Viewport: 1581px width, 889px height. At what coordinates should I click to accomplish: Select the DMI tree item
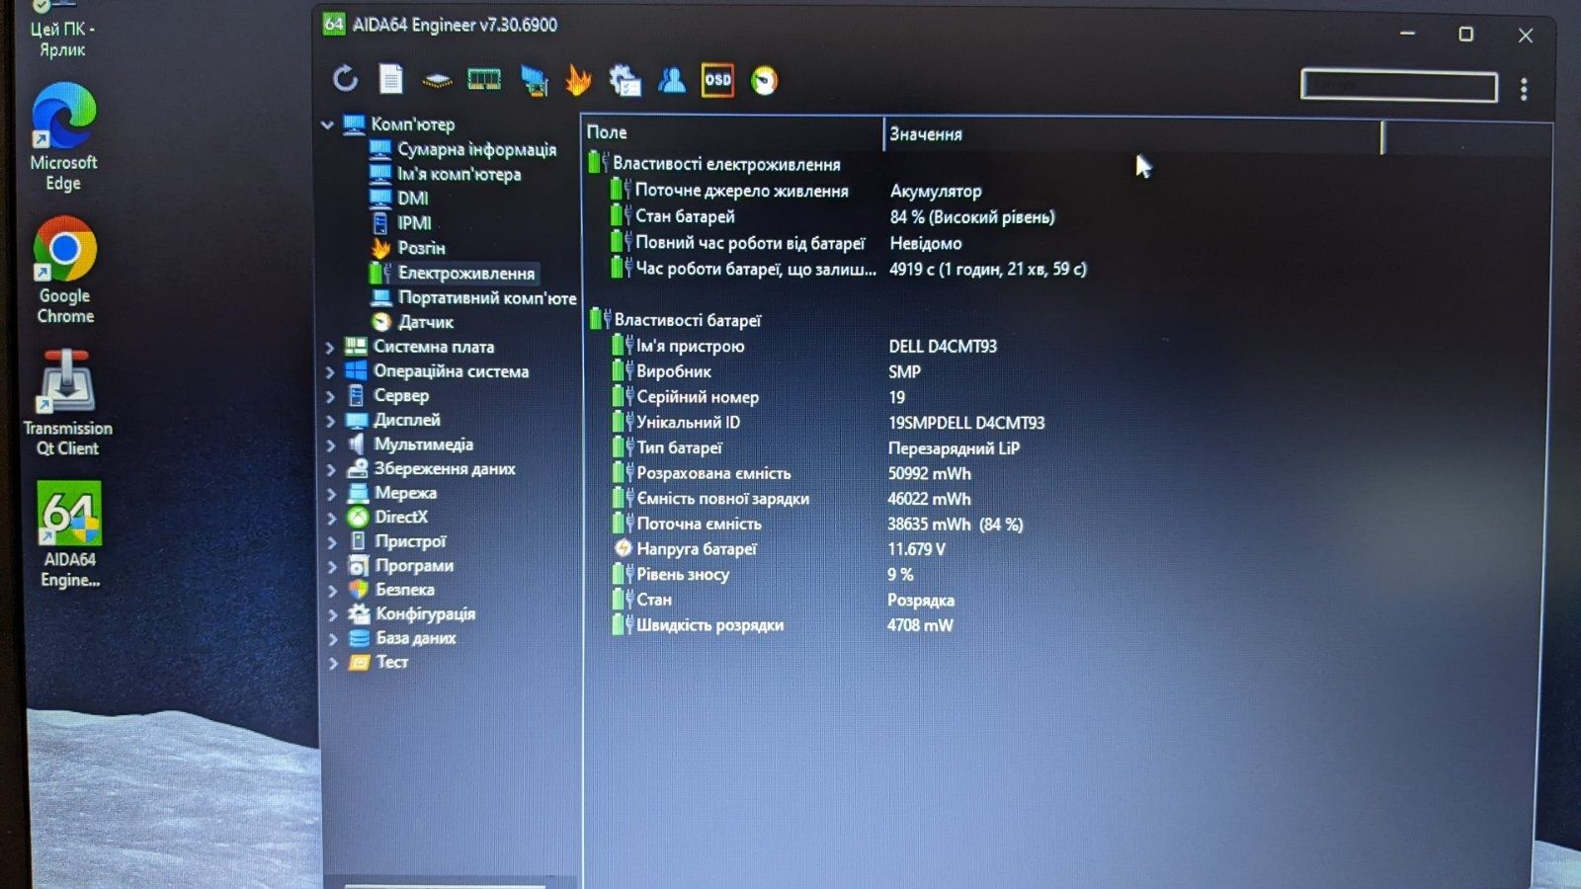(412, 198)
